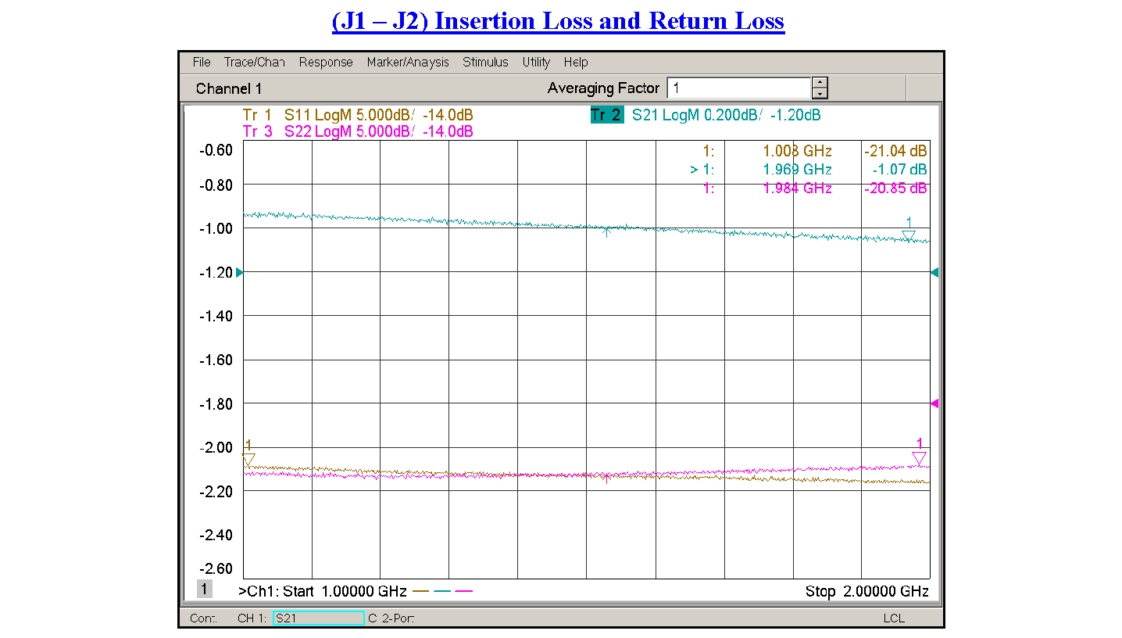
Task: Click the teal reference level arrow beside -1.20 label
Action: tap(239, 272)
